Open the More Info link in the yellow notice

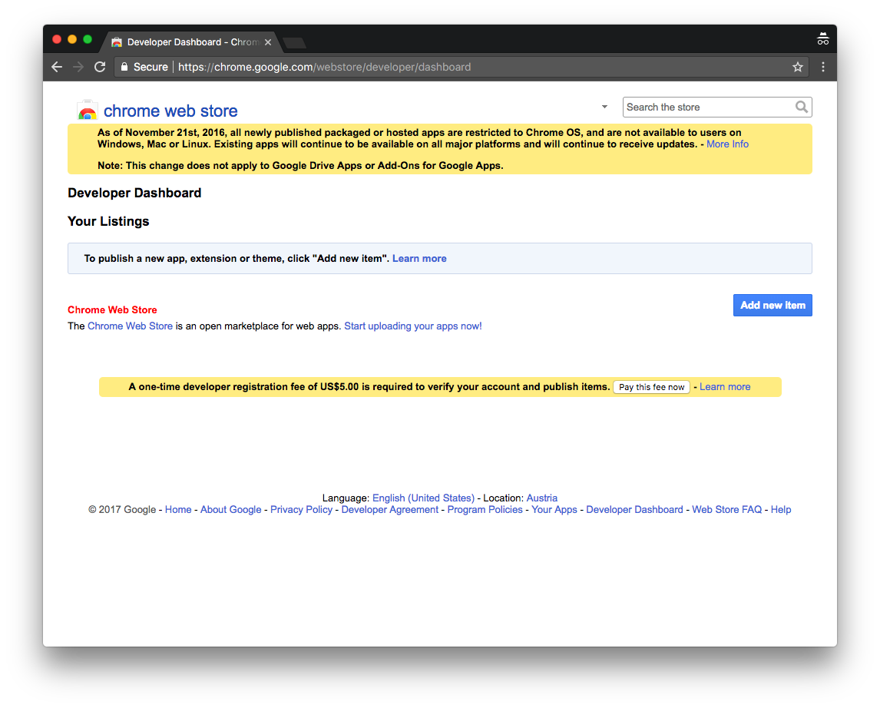point(727,144)
